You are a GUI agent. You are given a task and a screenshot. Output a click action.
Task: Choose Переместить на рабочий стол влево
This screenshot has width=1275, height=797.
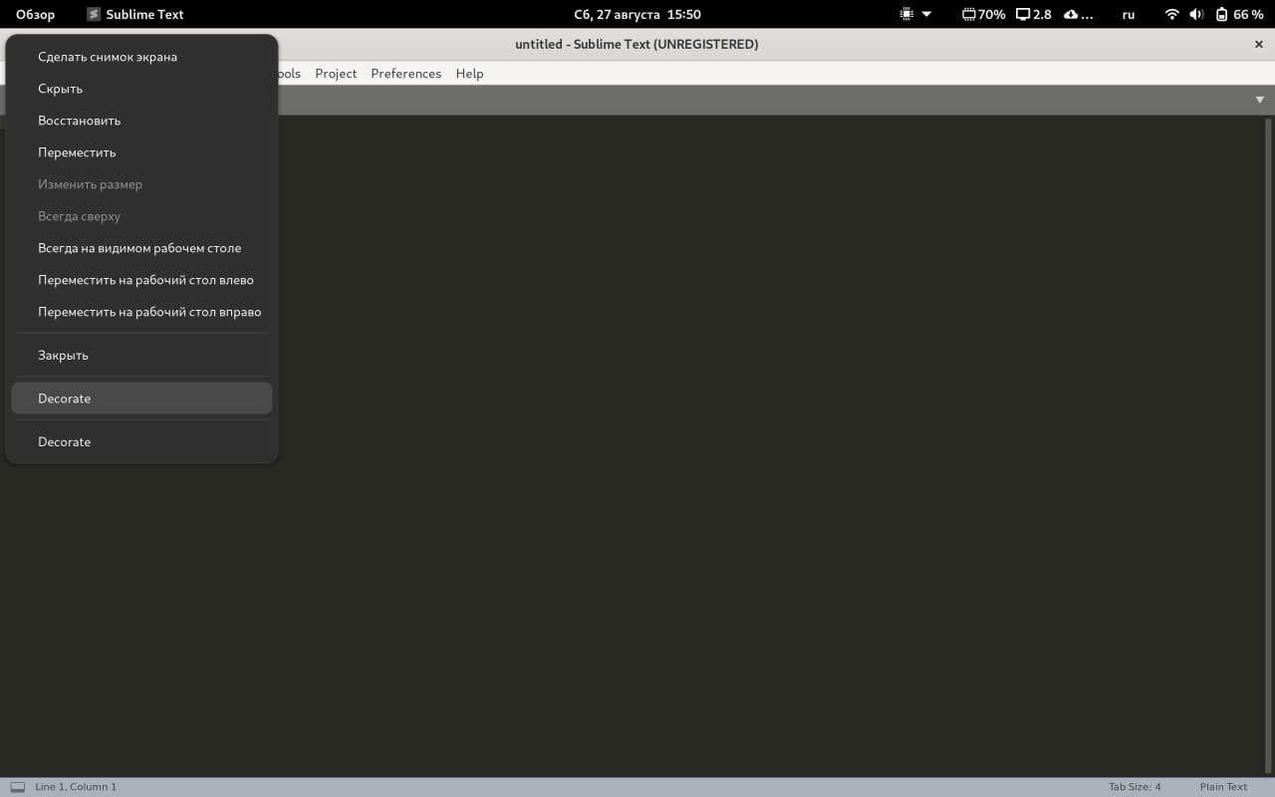click(x=141, y=280)
